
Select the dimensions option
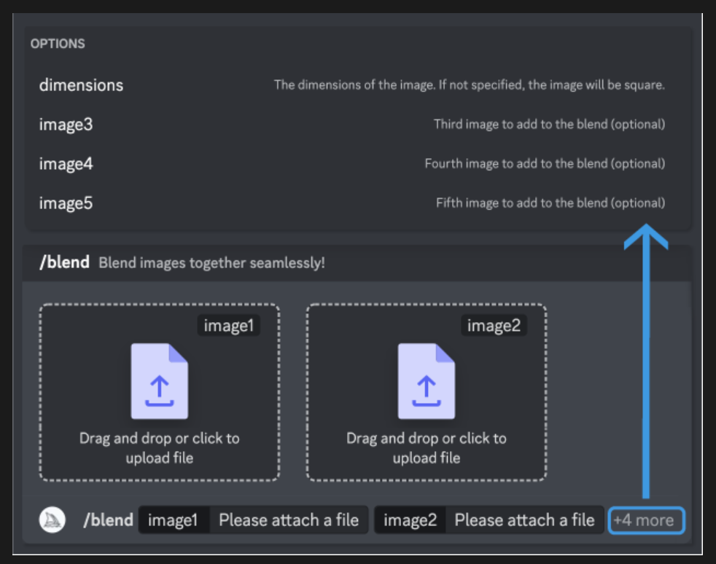359,85
